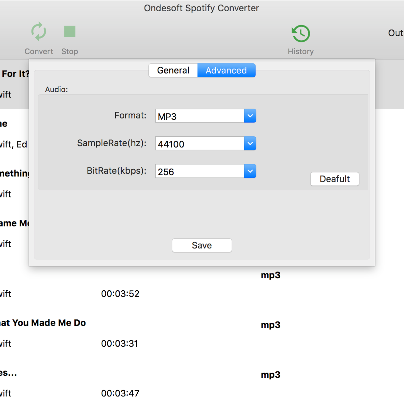
Task: Click the 44100 sample rate field
Action: coord(199,144)
